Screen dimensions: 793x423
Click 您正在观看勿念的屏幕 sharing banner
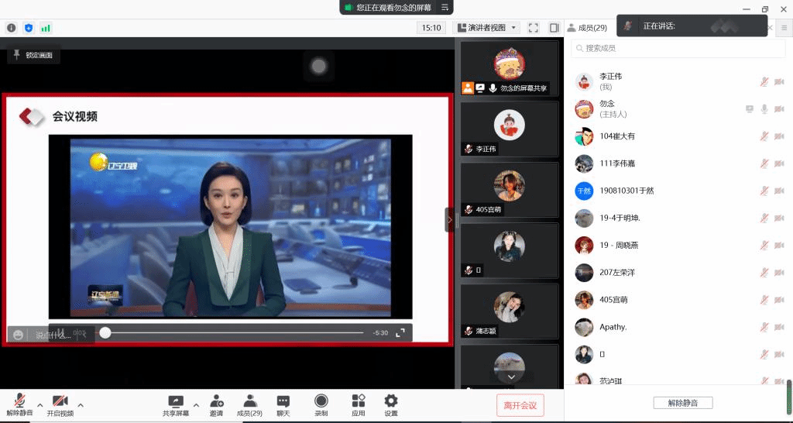pyautogui.click(x=396, y=7)
